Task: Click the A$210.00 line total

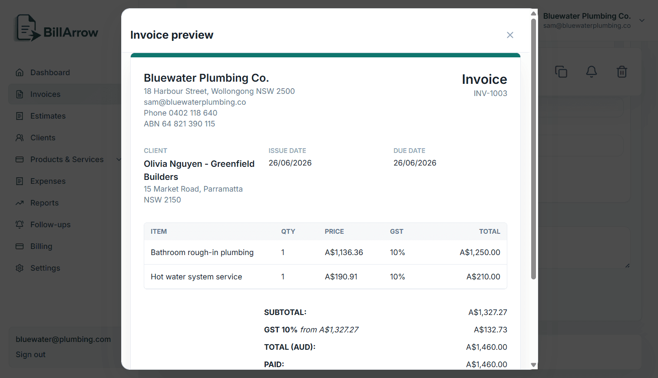Action: click(483, 277)
